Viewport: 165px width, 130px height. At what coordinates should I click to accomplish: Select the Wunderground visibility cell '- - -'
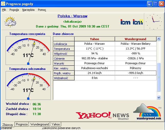(x=136, y=78)
